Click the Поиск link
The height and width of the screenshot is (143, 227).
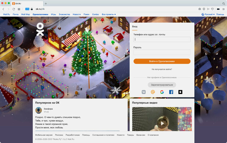click(86, 14)
